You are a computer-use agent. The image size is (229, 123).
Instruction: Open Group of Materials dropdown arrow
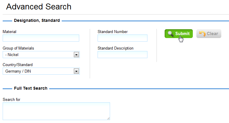pos(76,55)
